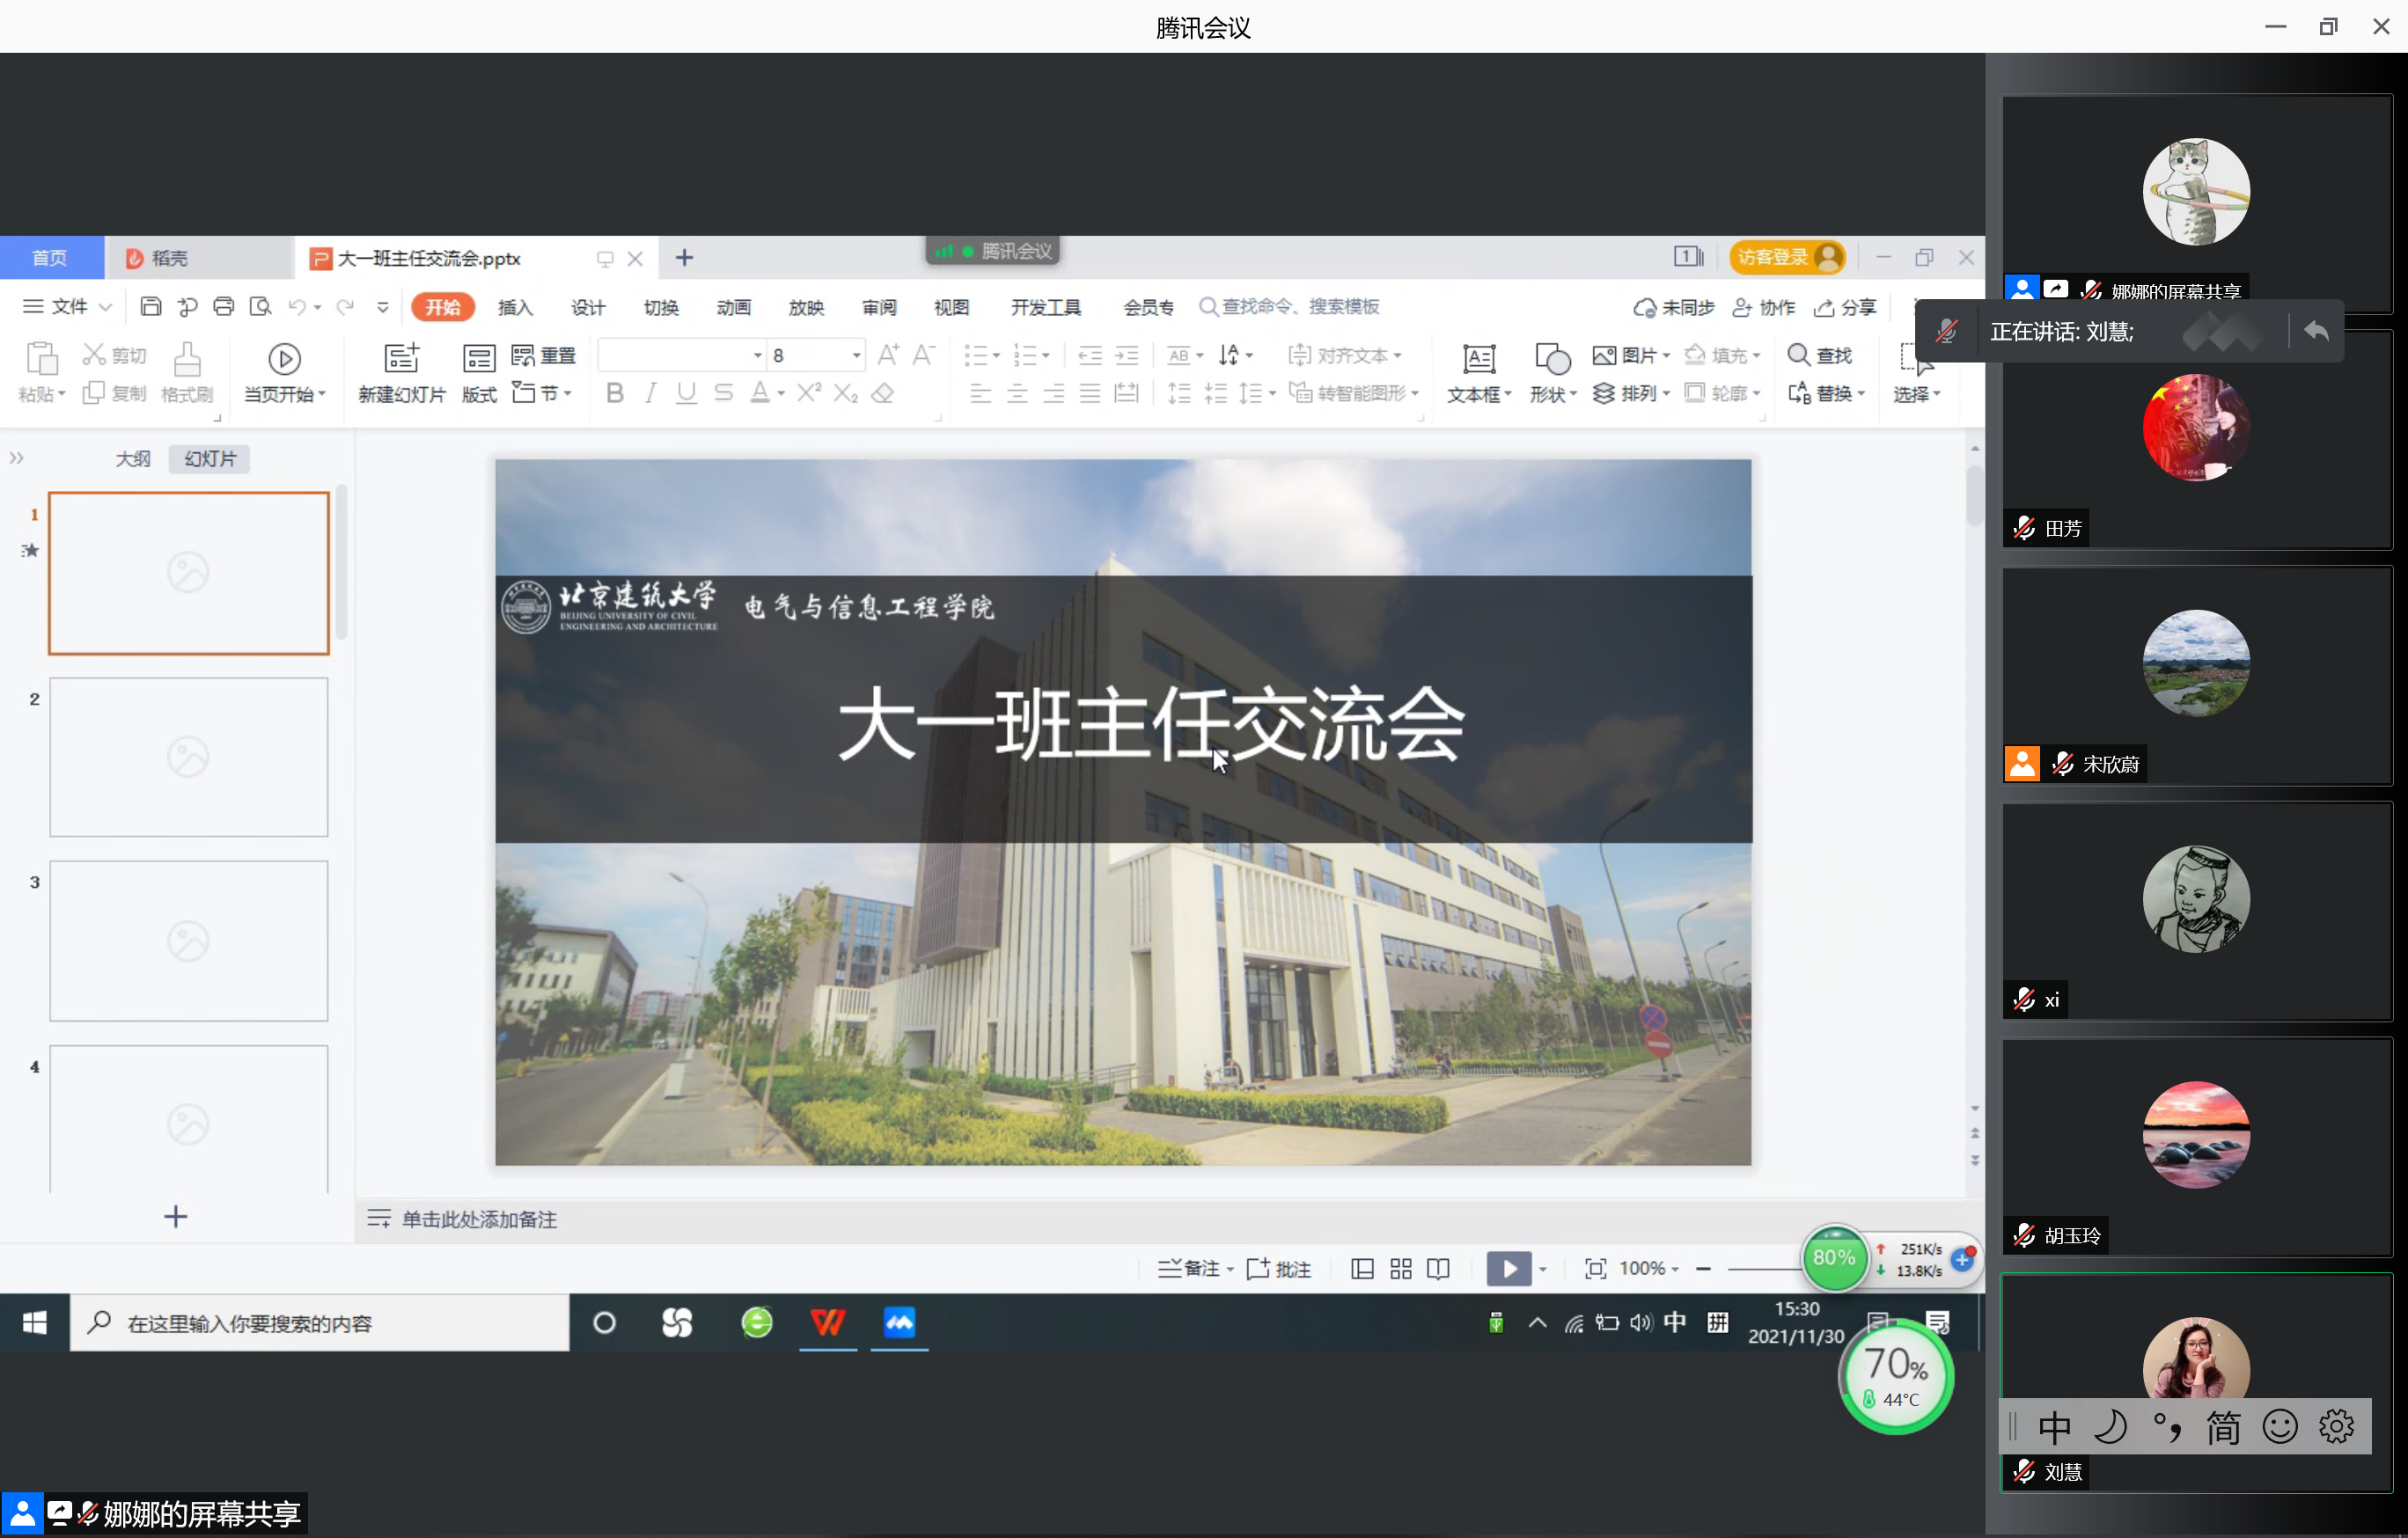The image size is (2408, 1538).
Task: Click the Format Painter (格式刷) icon
Action: click(187, 359)
